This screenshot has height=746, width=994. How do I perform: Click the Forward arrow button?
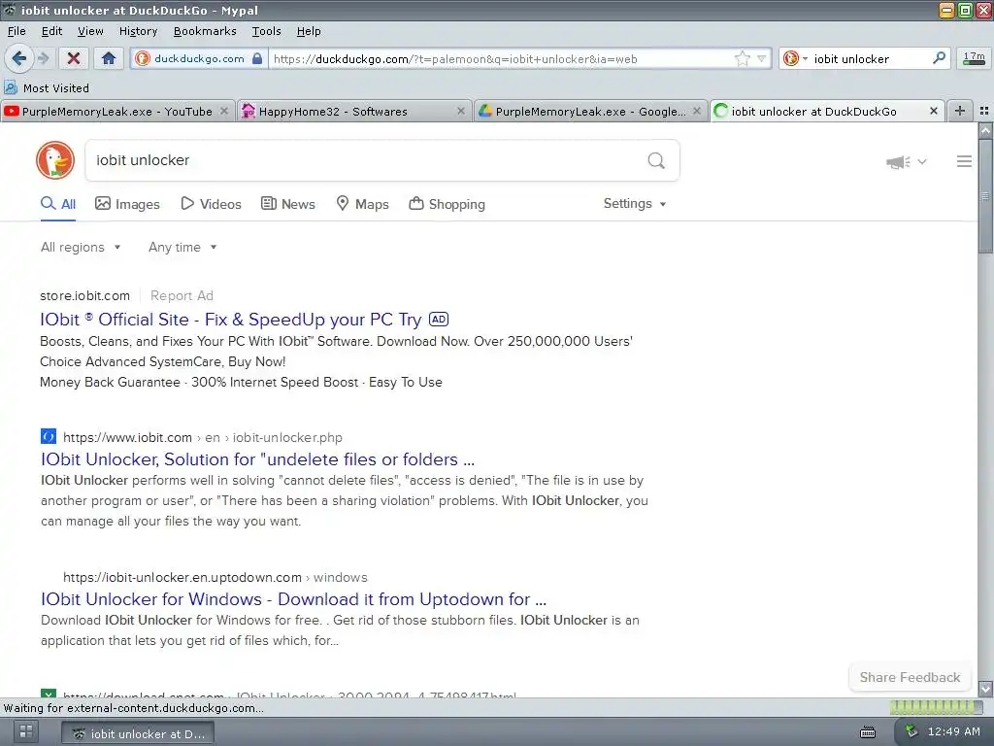coord(43,59)
